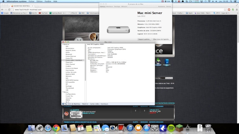Screen dimensions: 239x134
Task: Open Mail stamp icon in Dock
Action: click(x=64, y=128)
